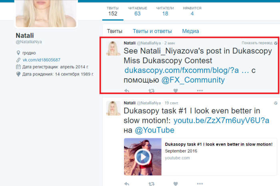Image resolution: width=280 pixels, height=186 pixels.
Task: Switch to Твиты и ответы tab
Action: pos(152,31)
